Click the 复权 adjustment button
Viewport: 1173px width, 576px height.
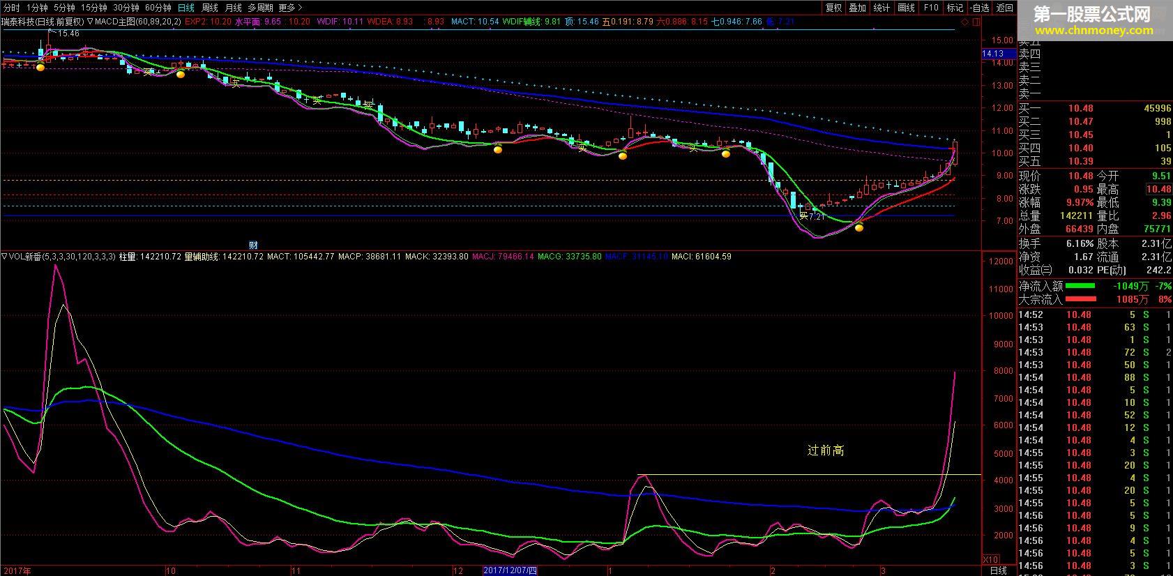833,8
